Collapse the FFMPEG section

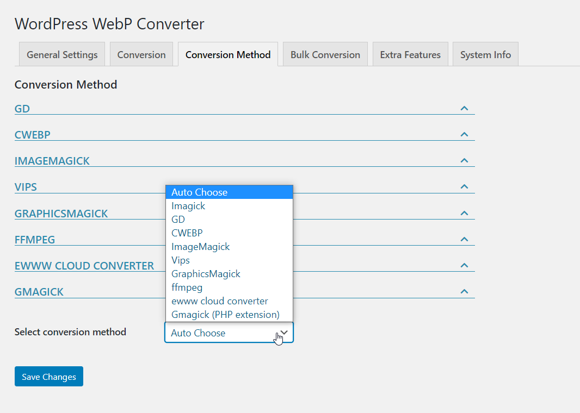pos(464,239)
